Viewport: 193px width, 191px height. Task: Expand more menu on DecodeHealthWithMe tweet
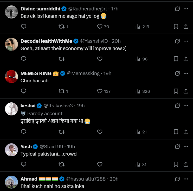pos(186,41)
